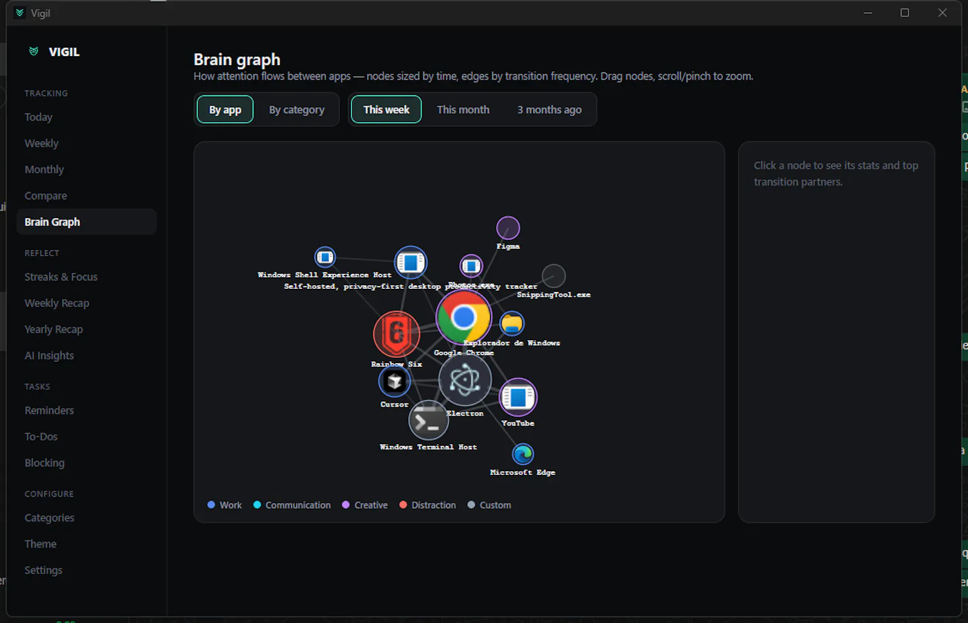This screenshot has width=968, height=623.
Task: Click the Vigil logo in sidebar
Action: point(34,52)
